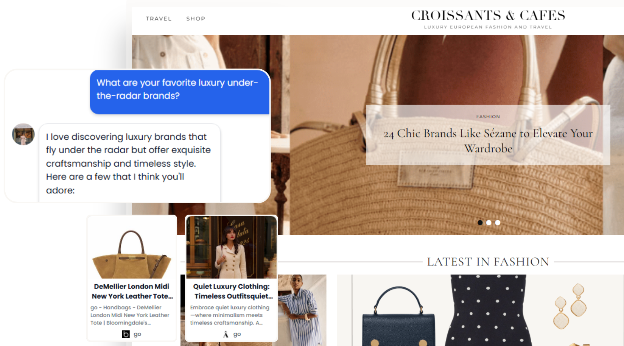This screenshot has width=624, height=346.
Task: Select the third carousel slide dot
Action: point(498,223)
